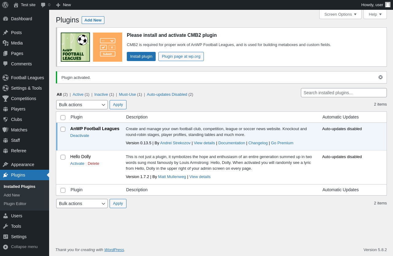Screen dimensions: 393x256
Task: Click the WordPress logo icon in admin bar
Action: tap(5, 5)
